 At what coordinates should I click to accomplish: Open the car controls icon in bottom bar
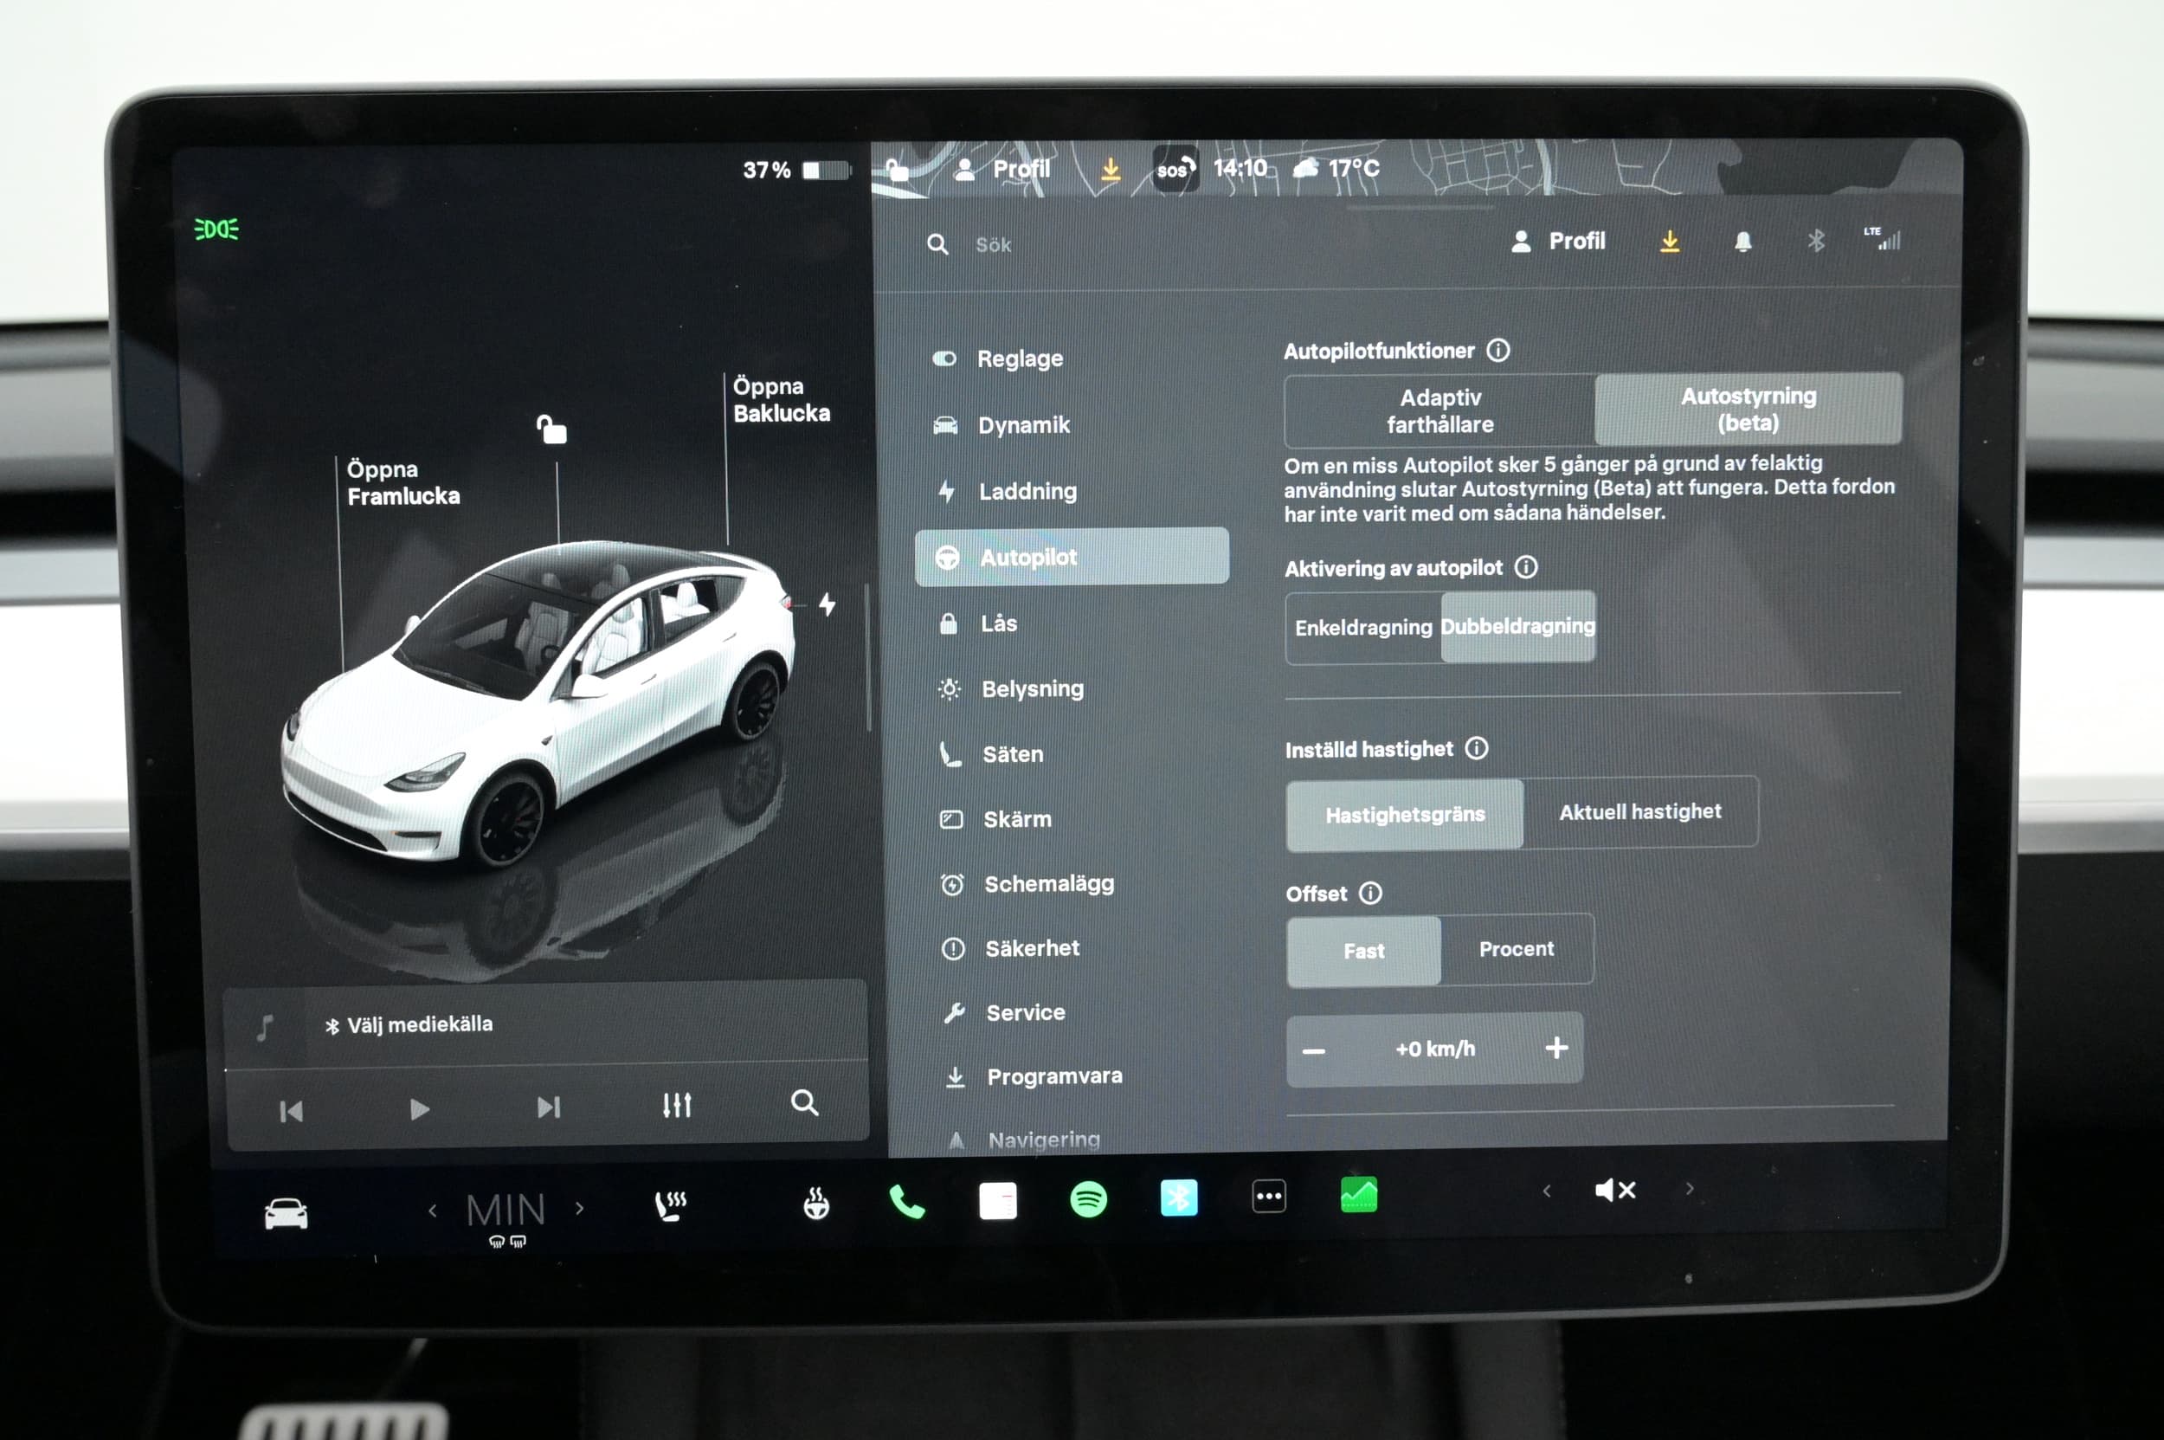click(x=286, y=1213)
